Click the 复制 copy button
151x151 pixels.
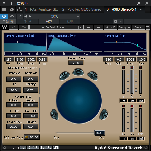point(49,22)
